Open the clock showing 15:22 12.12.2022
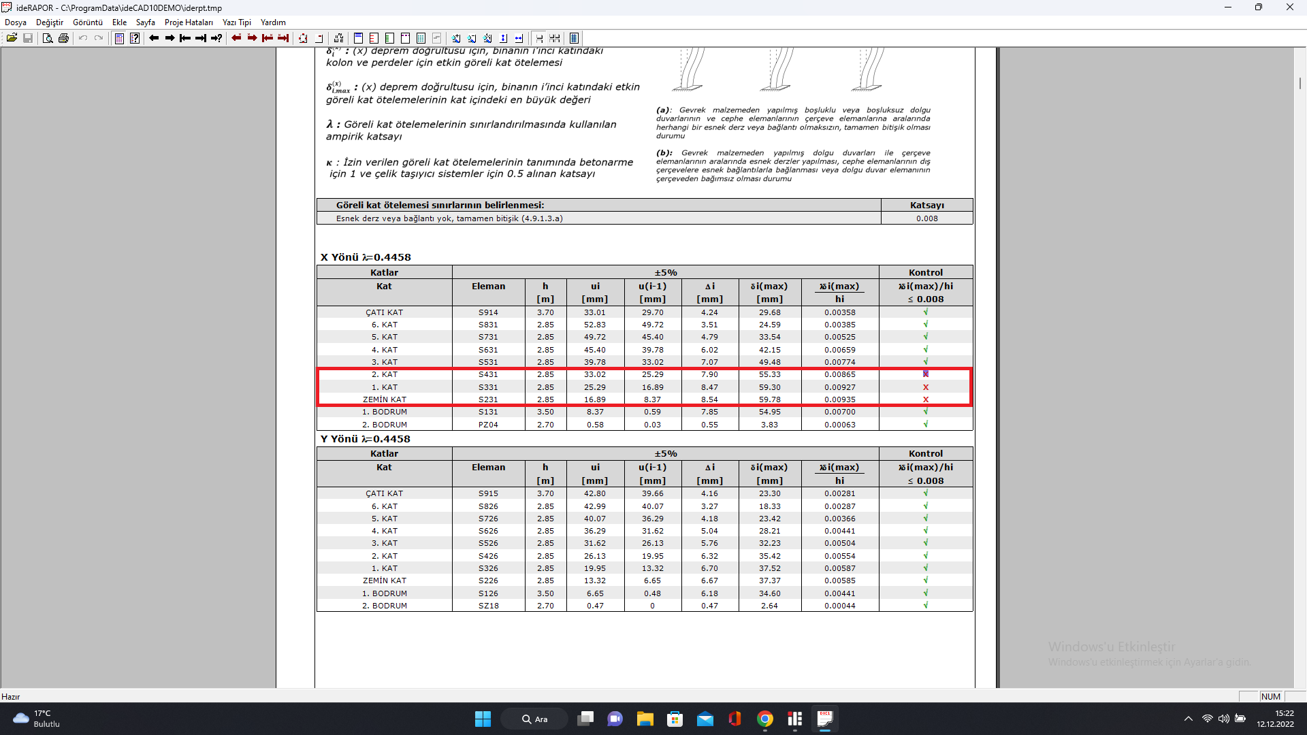The width and height of the screenshot is (1307, 735). click(x=1276, y=719)
